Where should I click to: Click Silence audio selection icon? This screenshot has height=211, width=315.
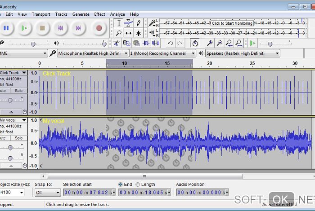(156, 43)
